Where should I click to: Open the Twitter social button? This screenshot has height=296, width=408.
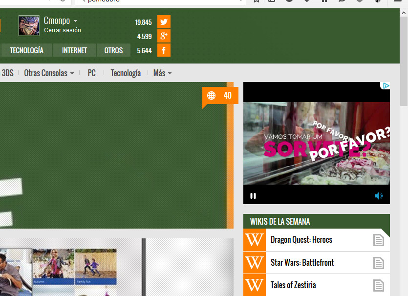164,21
